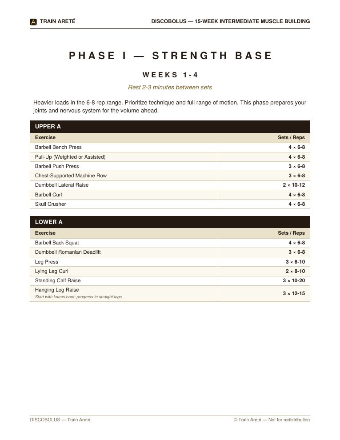Select Pull-Up (Weighted or Assisted) exercise

pos(70,157)
